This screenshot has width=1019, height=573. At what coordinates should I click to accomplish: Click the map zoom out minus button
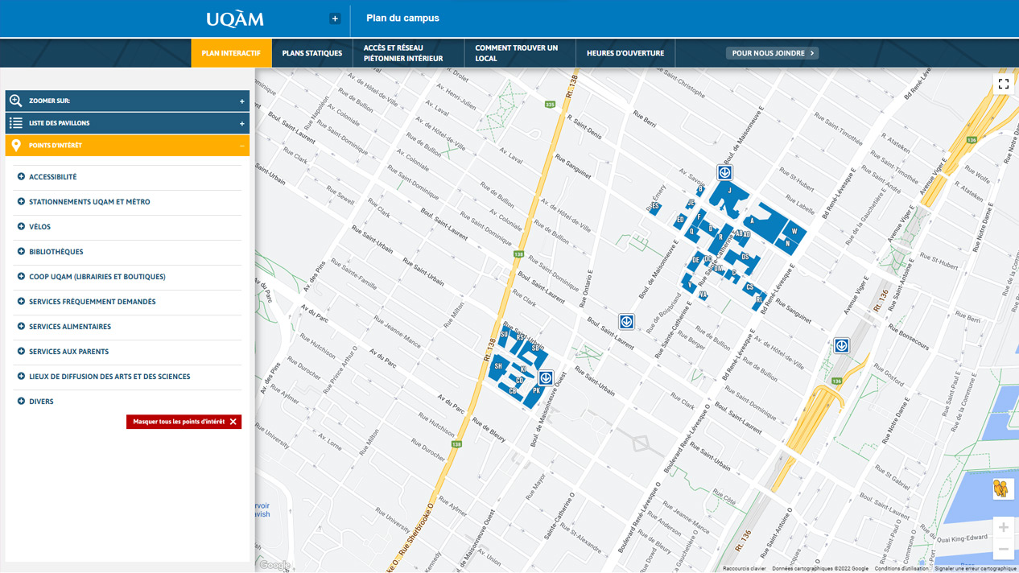pos(1003,550)
